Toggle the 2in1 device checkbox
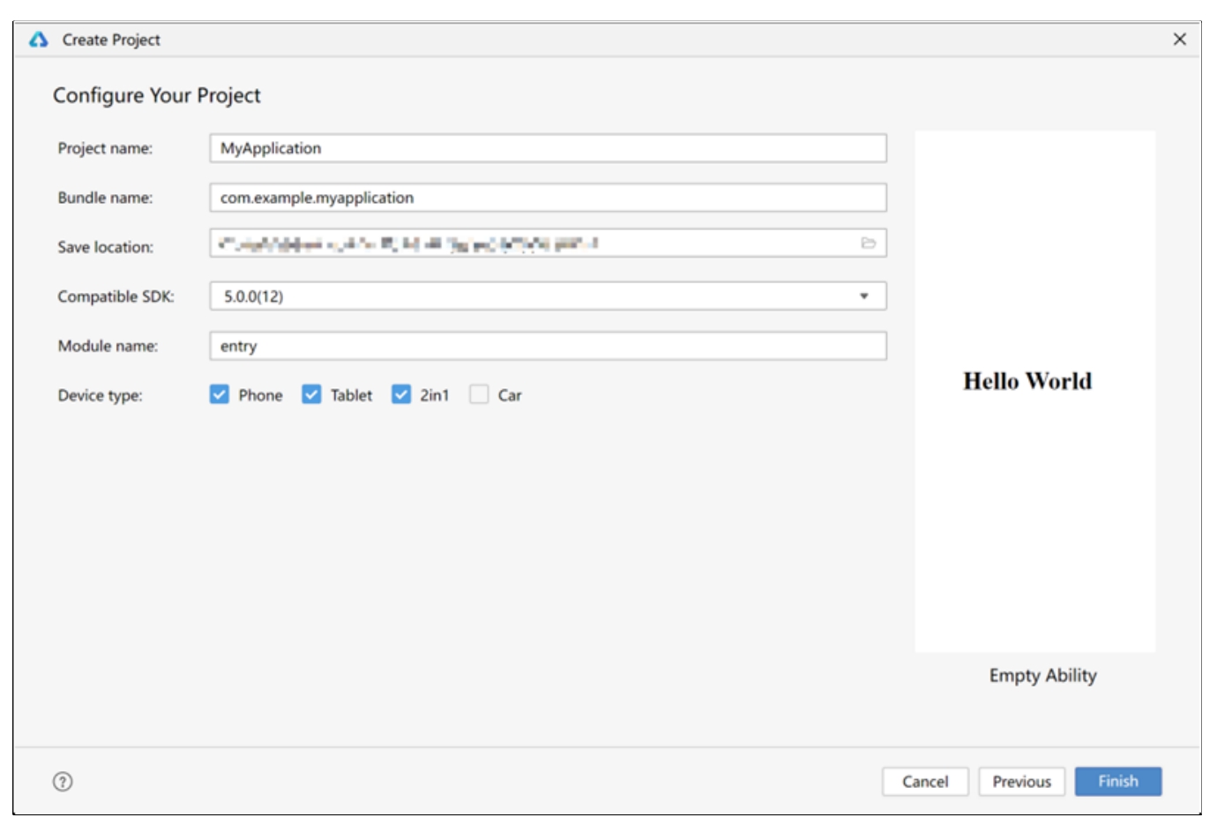 (x=401, y=394)
